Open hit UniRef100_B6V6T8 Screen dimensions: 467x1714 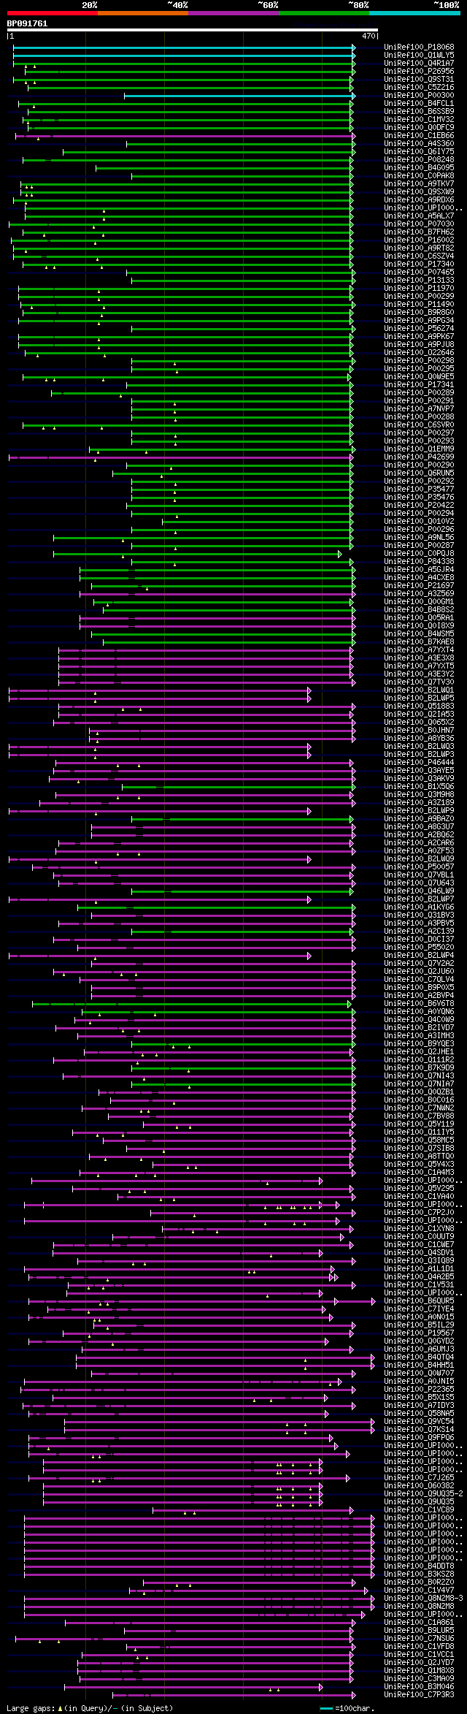[x=419, y=1004]
